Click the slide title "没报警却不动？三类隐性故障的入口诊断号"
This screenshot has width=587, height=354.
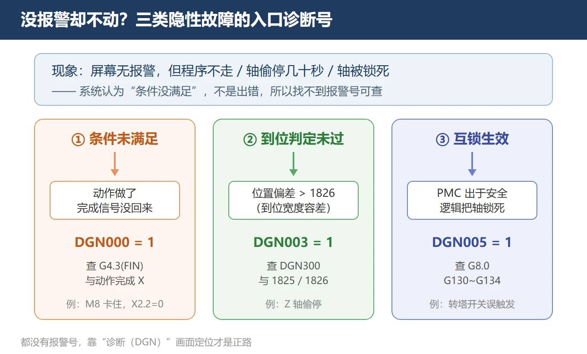pos(177,20)
